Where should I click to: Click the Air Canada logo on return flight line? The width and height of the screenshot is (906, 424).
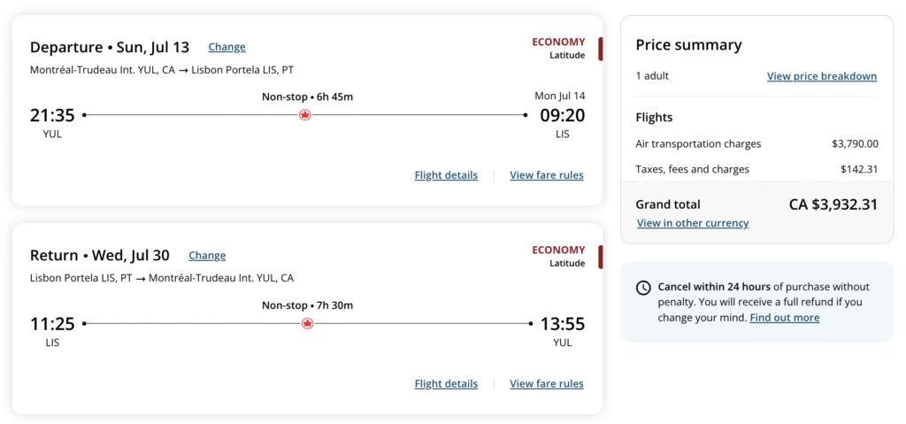coord(307,324)
